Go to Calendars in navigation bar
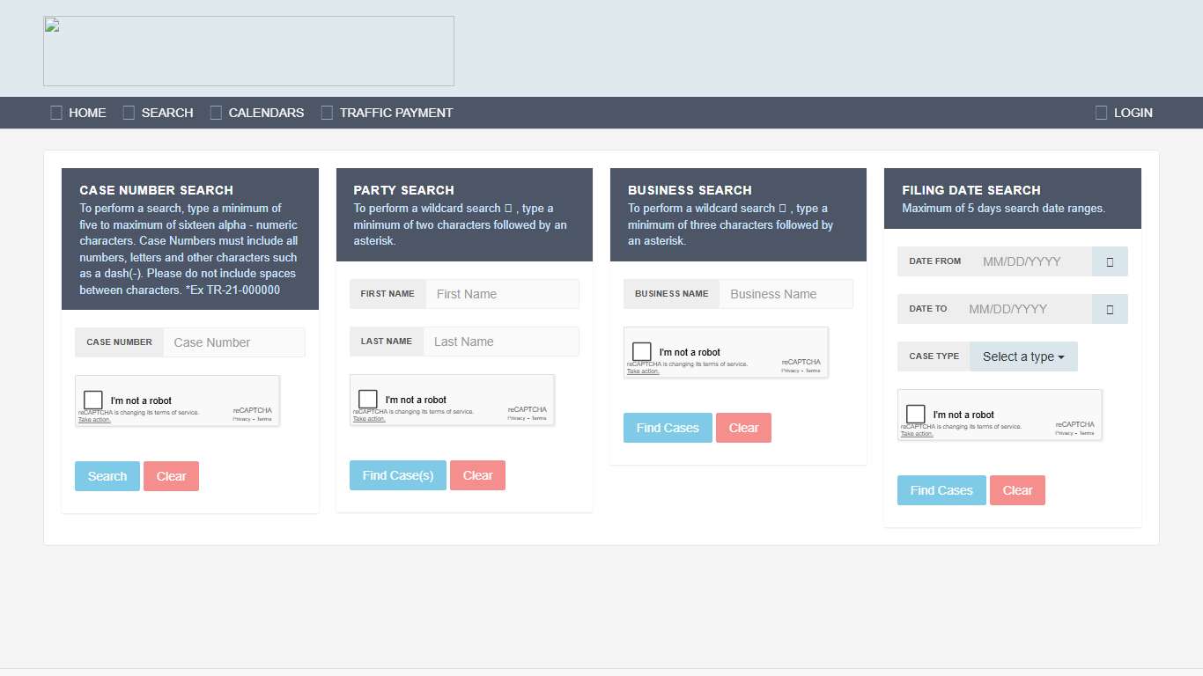The width and height of the screenshot is (1203, 676). 266,113
